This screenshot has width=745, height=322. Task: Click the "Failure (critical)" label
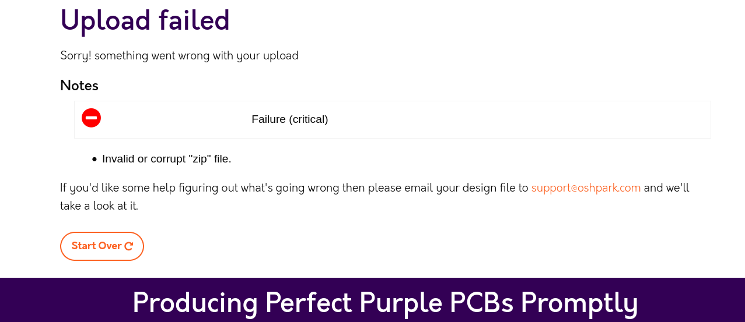point(289,119)
